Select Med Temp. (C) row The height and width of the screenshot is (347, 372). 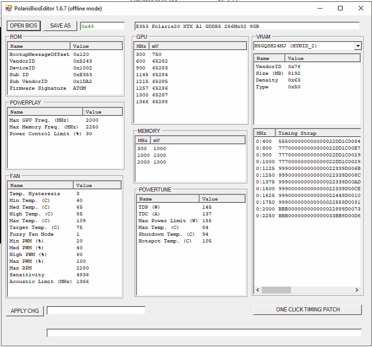tap(46, 207)
